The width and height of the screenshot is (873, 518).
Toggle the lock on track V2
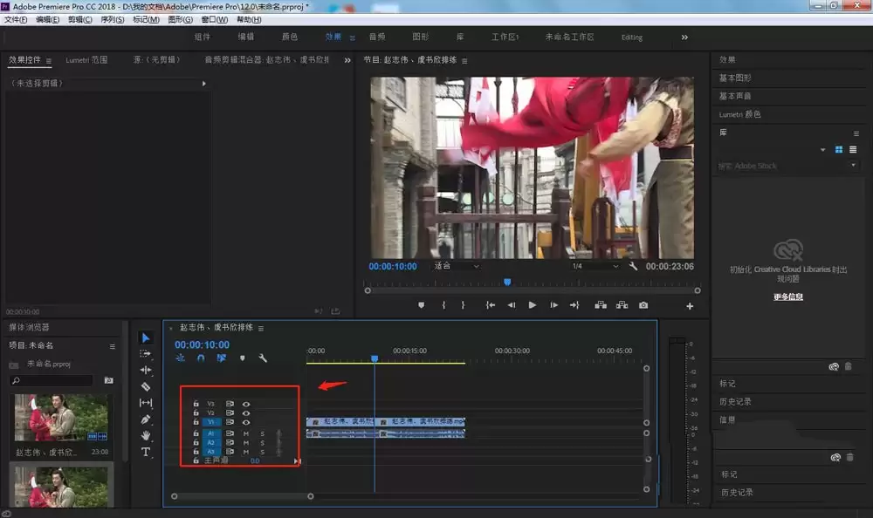[x=196, y=412]
